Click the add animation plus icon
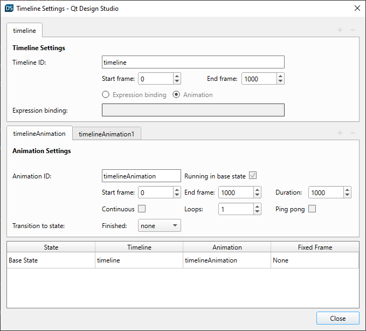 click(x=340, y=133)
